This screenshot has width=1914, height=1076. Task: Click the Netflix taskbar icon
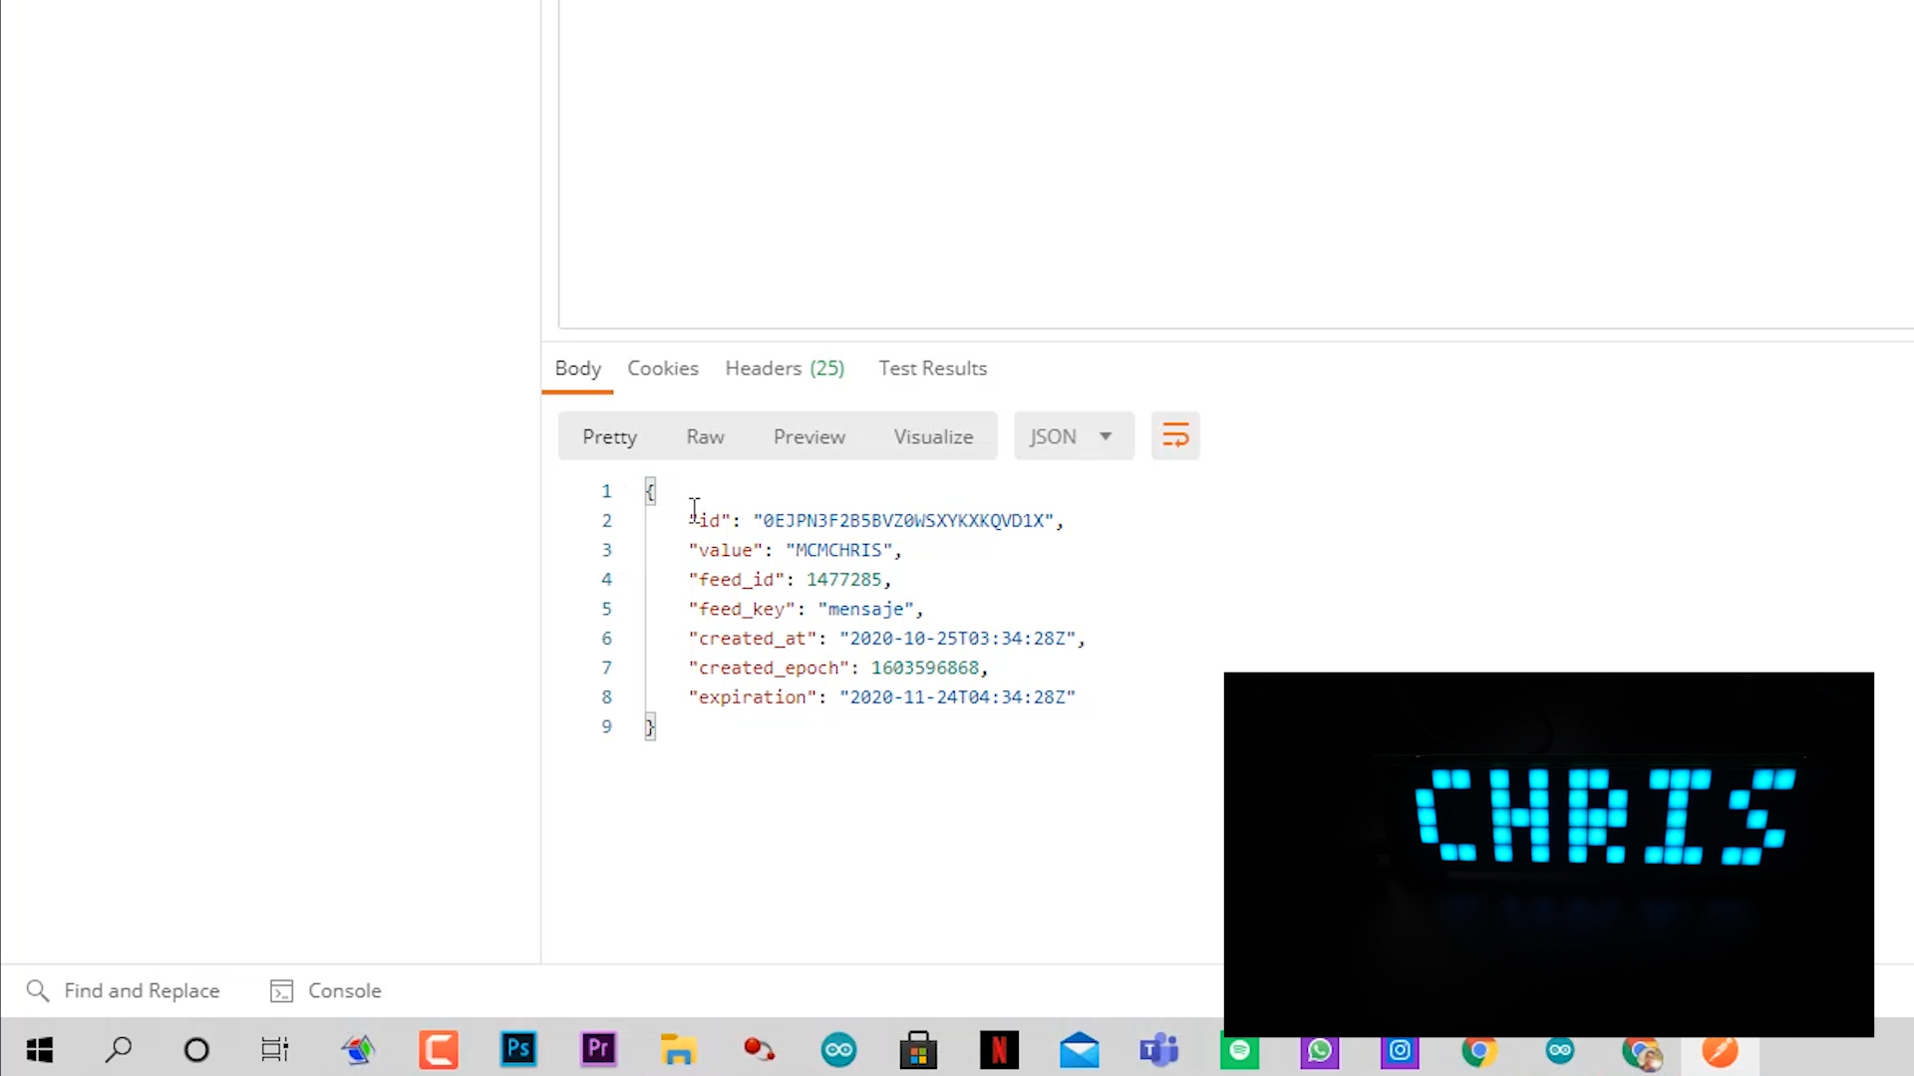[998, 1048]
